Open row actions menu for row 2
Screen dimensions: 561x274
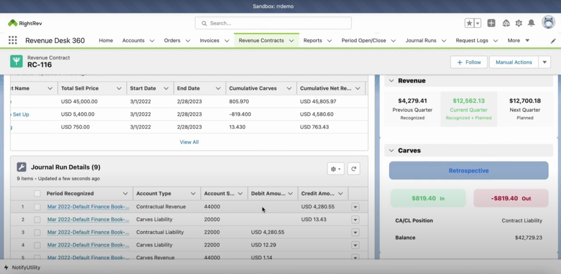click(355, 220)
